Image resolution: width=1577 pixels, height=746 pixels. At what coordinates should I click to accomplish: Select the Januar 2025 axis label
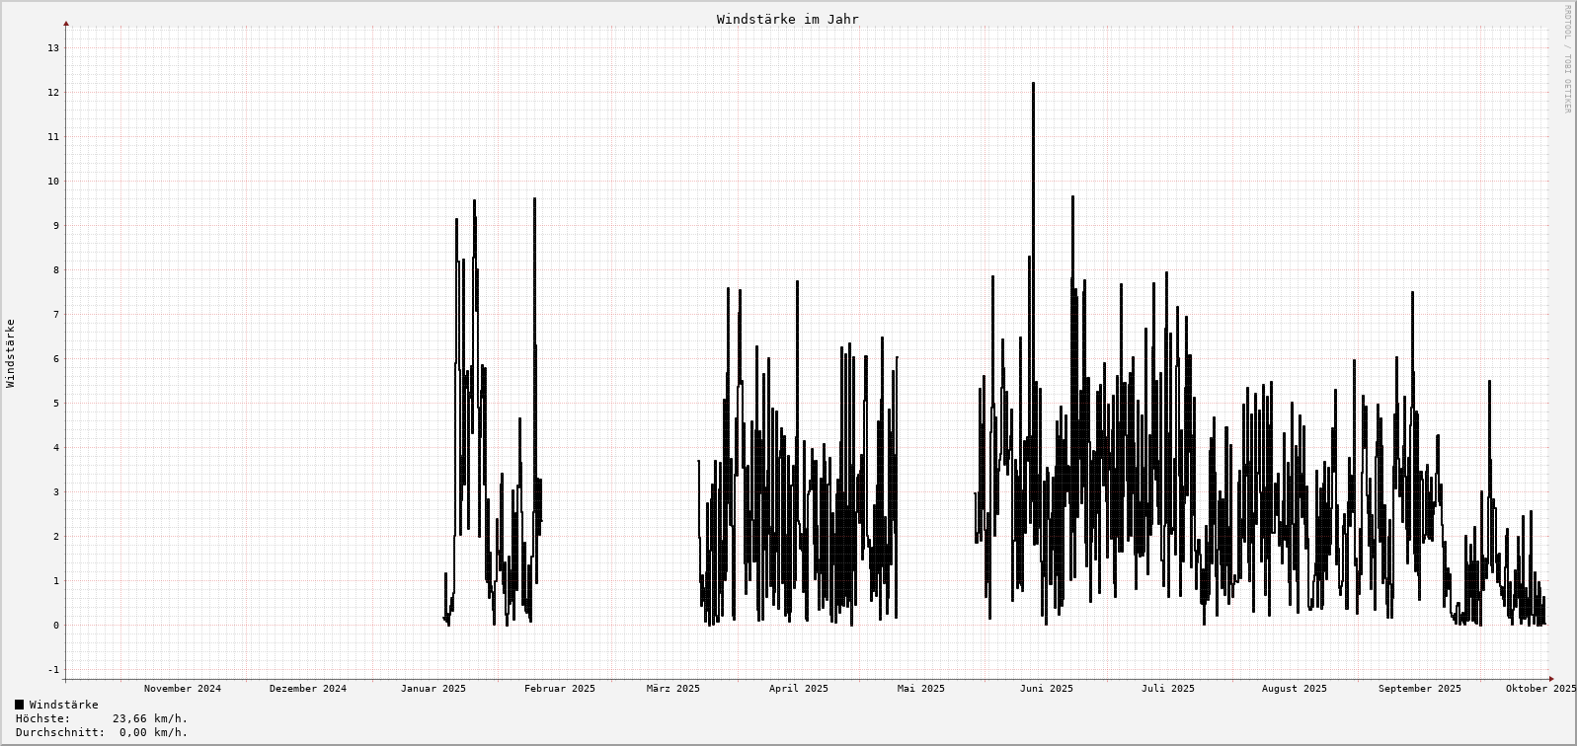pos(434,689)
